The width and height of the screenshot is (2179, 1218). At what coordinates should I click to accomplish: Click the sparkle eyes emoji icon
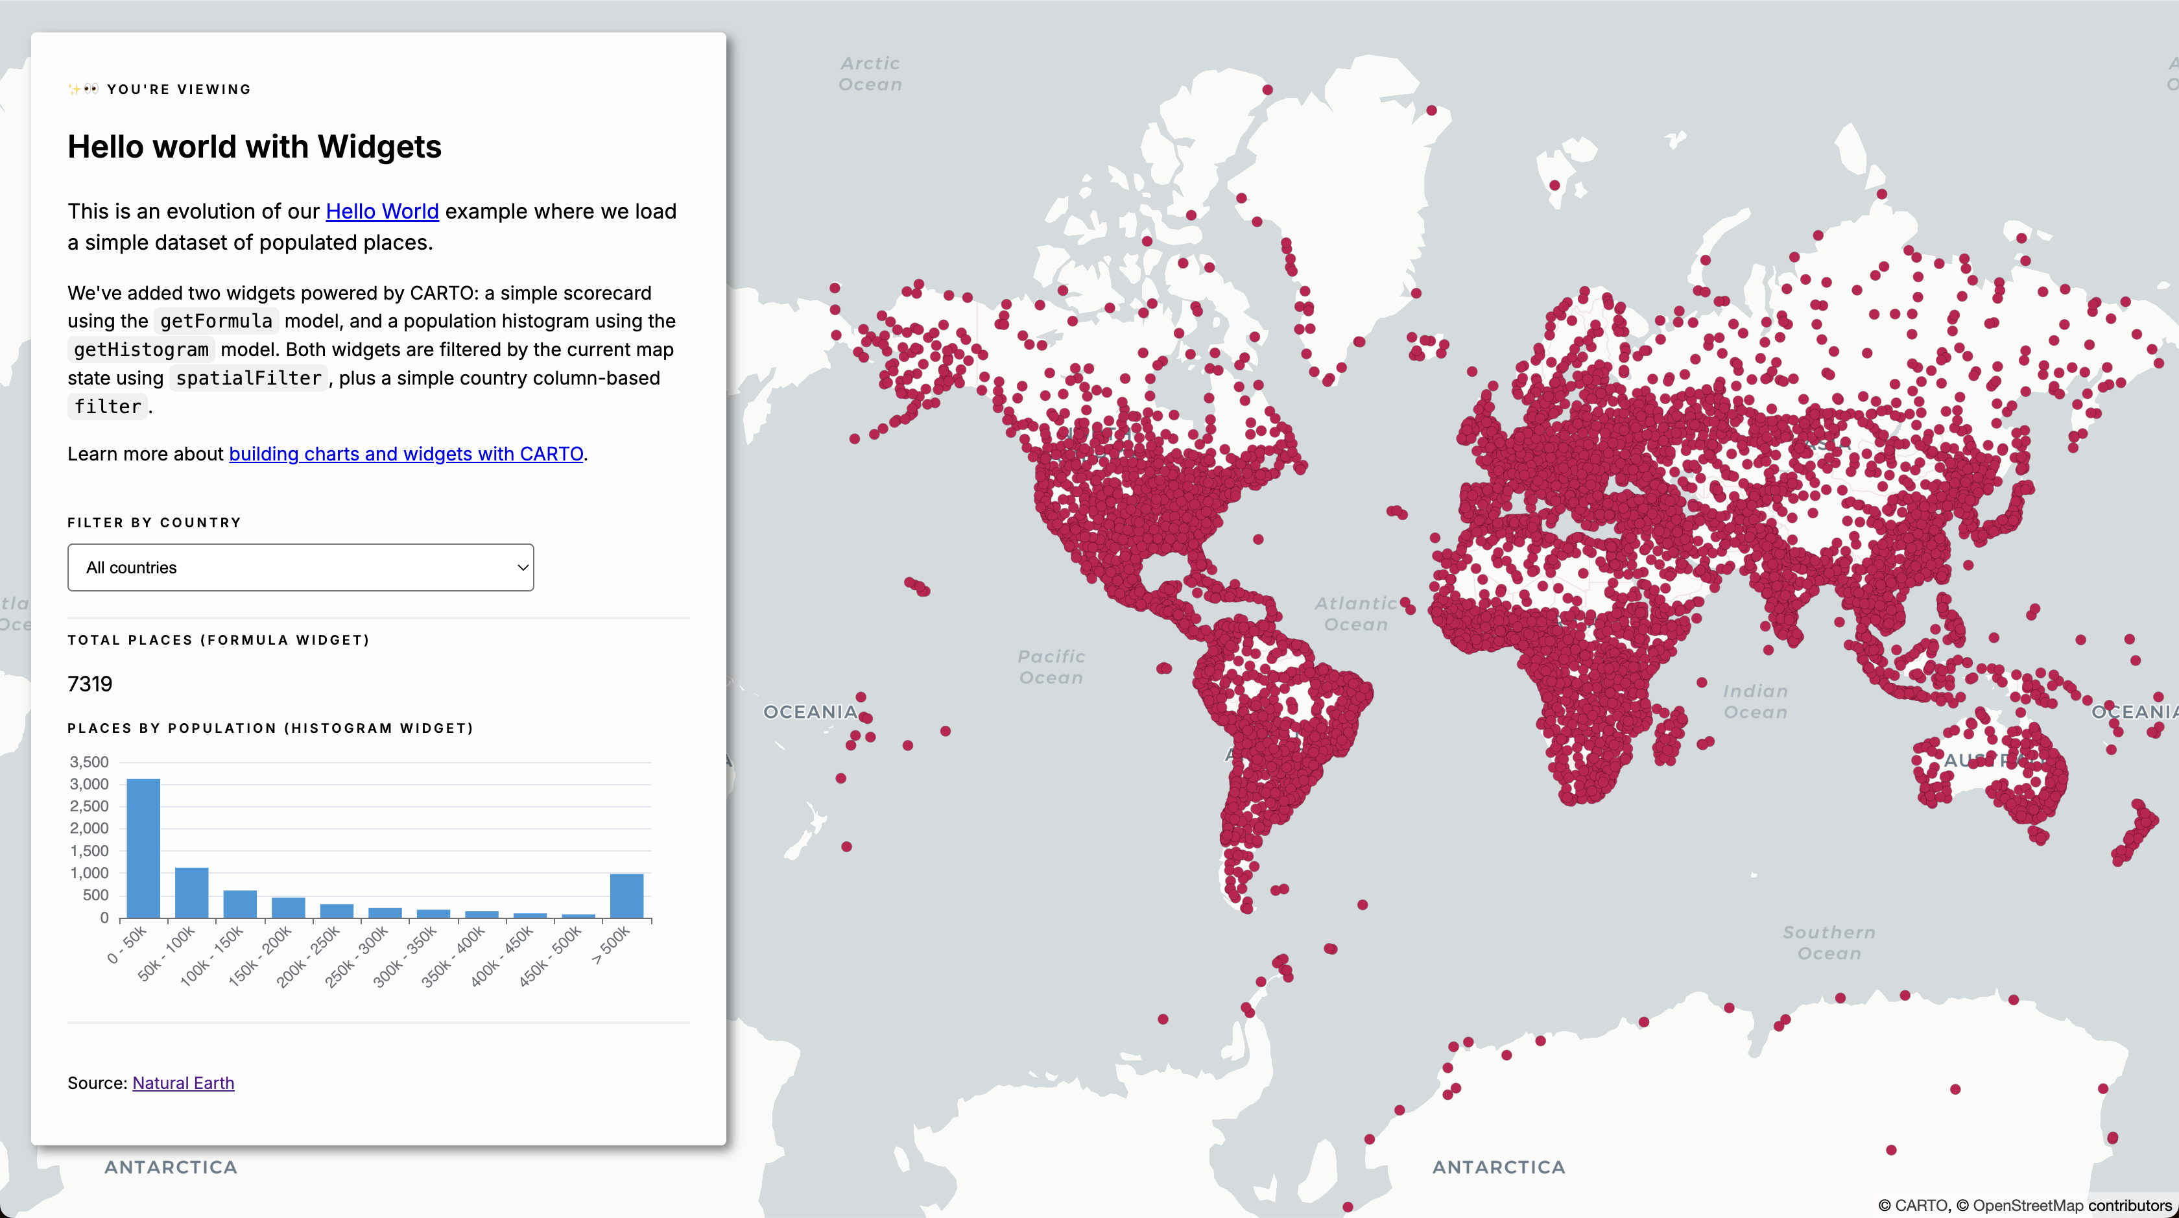[84, 89]
